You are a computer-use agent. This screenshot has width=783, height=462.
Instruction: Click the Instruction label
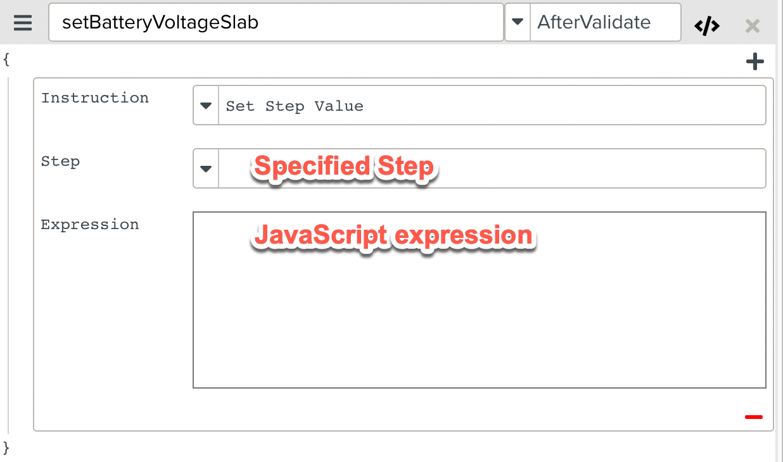pos(95,98)
